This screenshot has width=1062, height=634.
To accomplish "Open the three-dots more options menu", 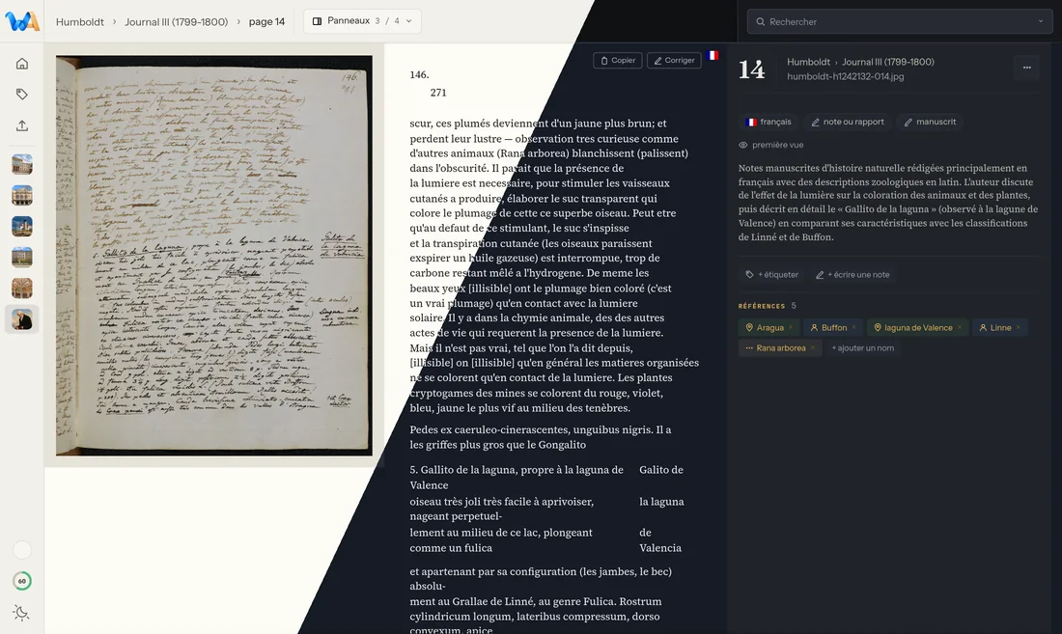I will (x=1027, y=68).
